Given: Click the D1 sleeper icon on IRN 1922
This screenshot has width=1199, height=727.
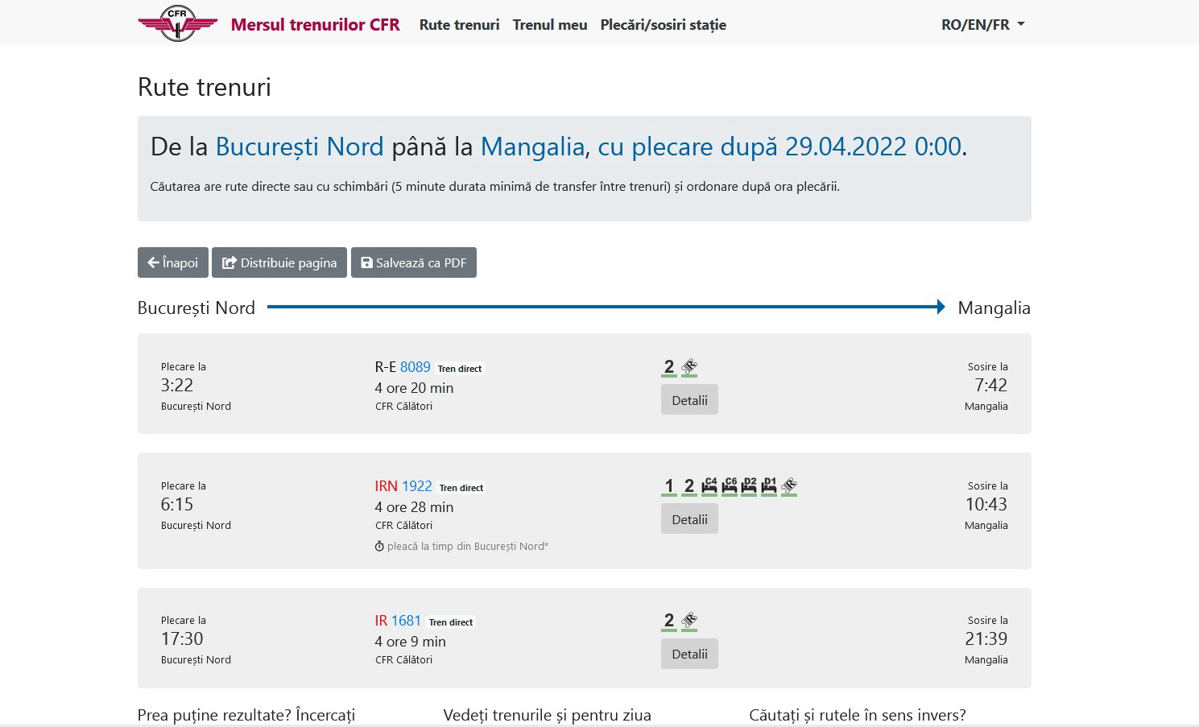Looking at the screenshot, I should tap(769, 485).
